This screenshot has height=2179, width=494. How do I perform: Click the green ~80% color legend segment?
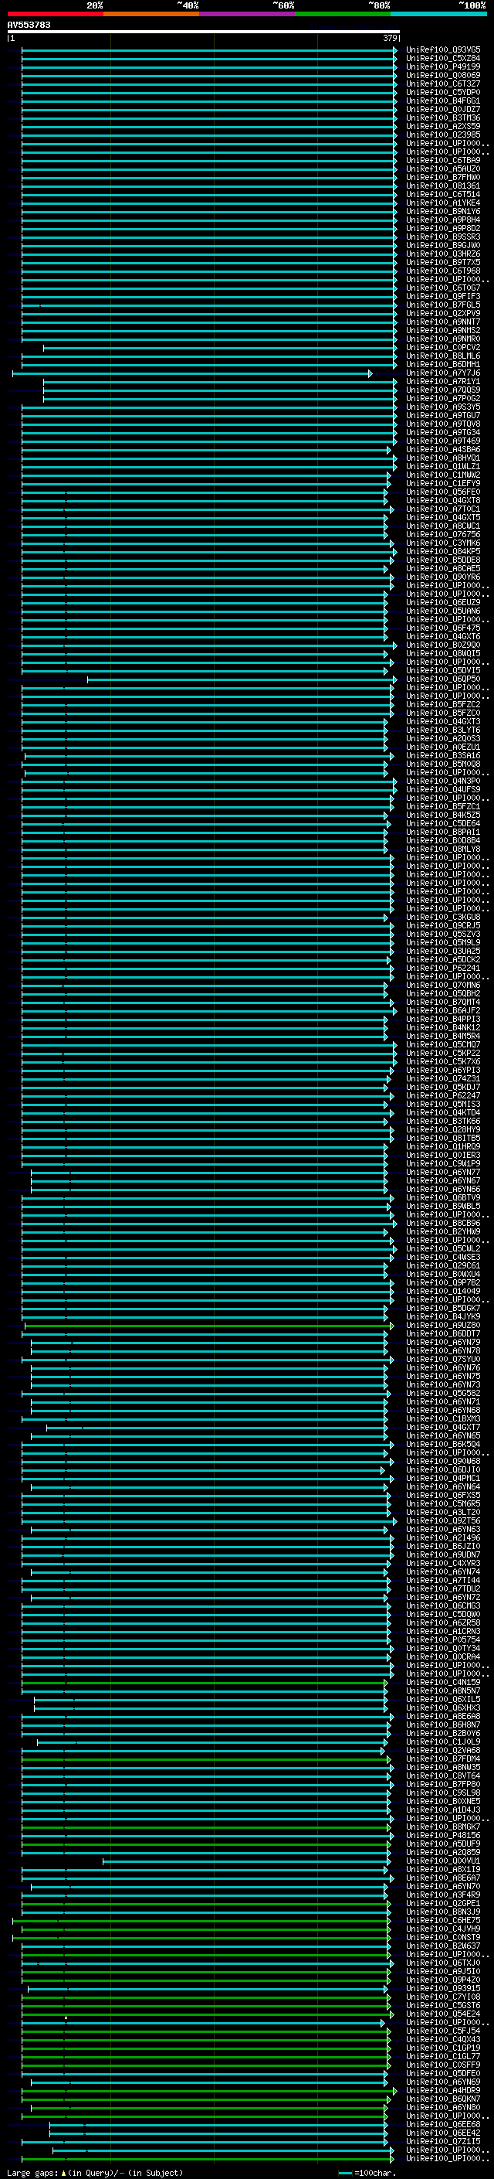[x=343, y=14]
